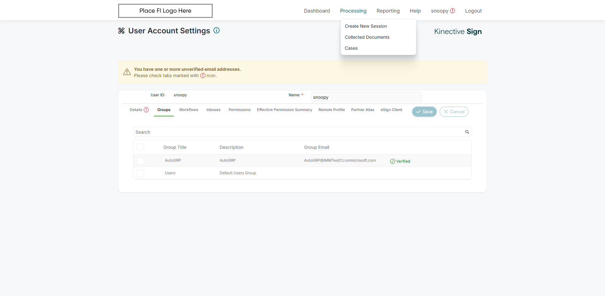Switch to the Workflows tab
Image resolution: width=605 pixels, height=296 pixels.
188,110
